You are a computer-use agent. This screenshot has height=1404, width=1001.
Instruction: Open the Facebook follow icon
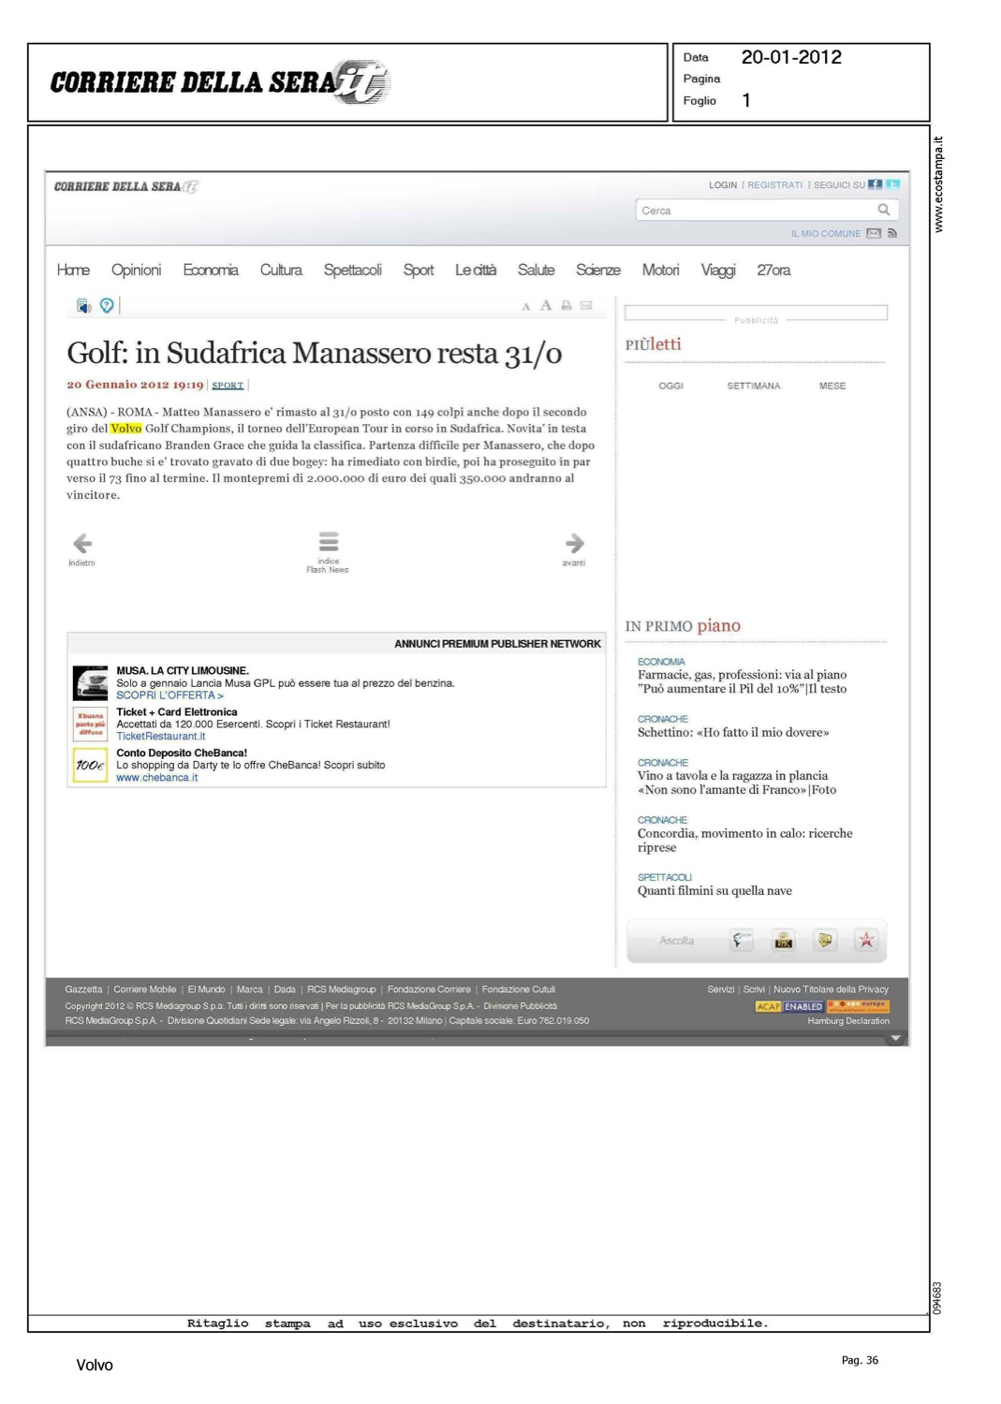click(875, 184)
